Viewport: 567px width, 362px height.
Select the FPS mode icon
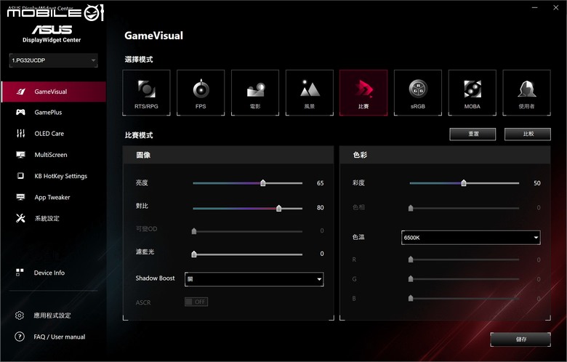(201, 93)
